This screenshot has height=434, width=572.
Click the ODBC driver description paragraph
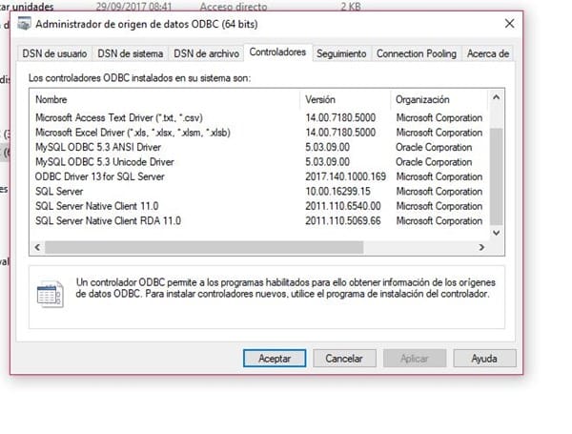click(x=286, y=288)
